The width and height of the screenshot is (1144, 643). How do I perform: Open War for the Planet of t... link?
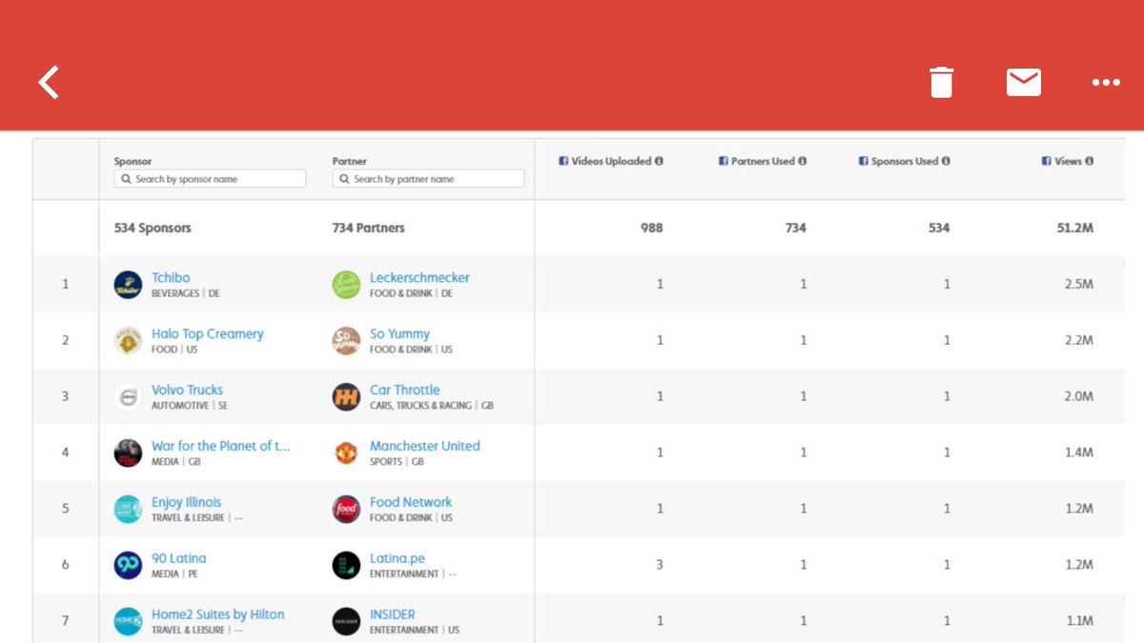point(221,446)
